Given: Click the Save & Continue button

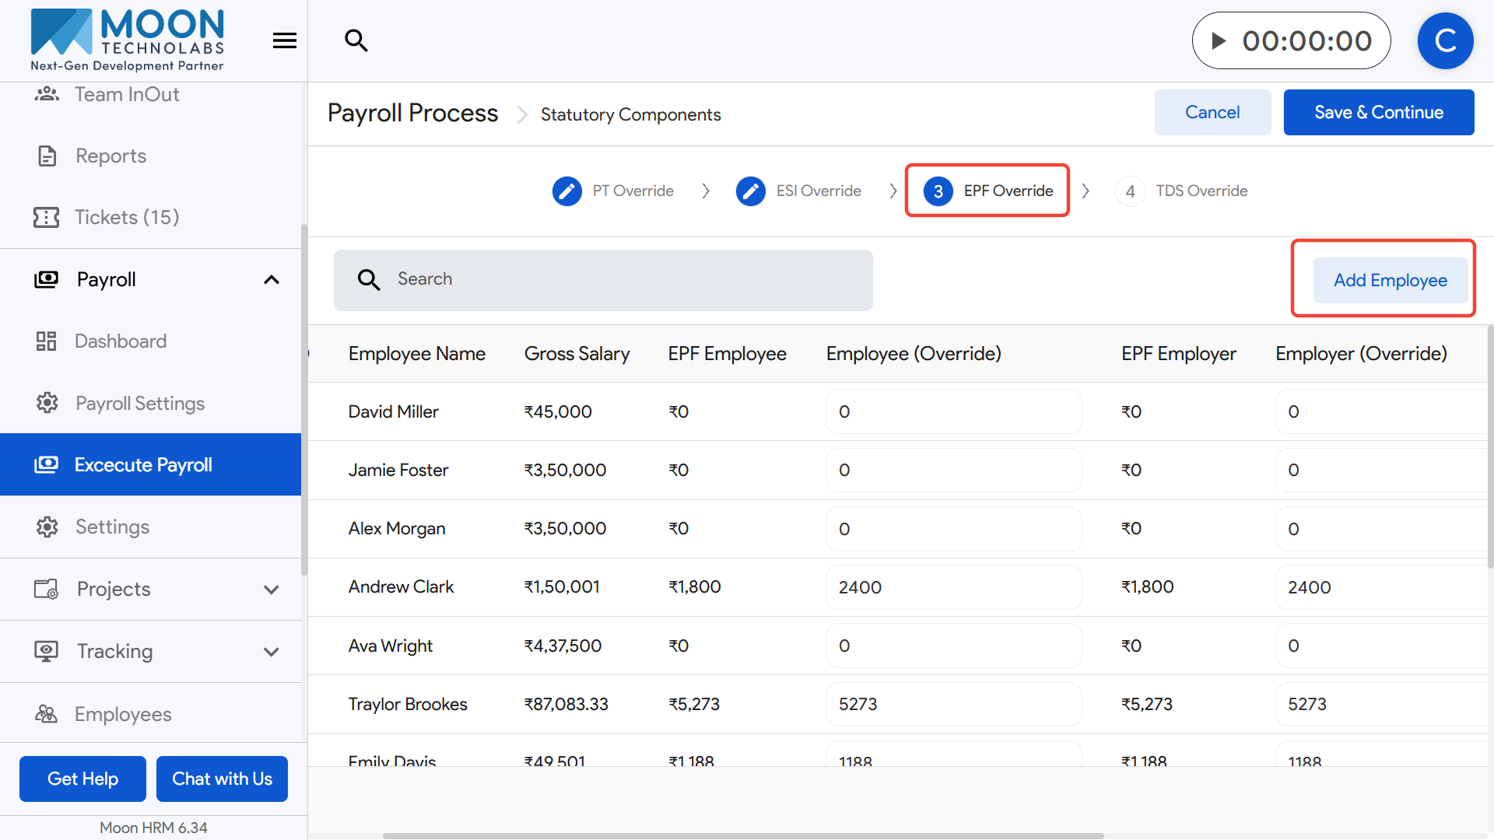Looking at the screenshot, I should click(x=1378, y=112).
